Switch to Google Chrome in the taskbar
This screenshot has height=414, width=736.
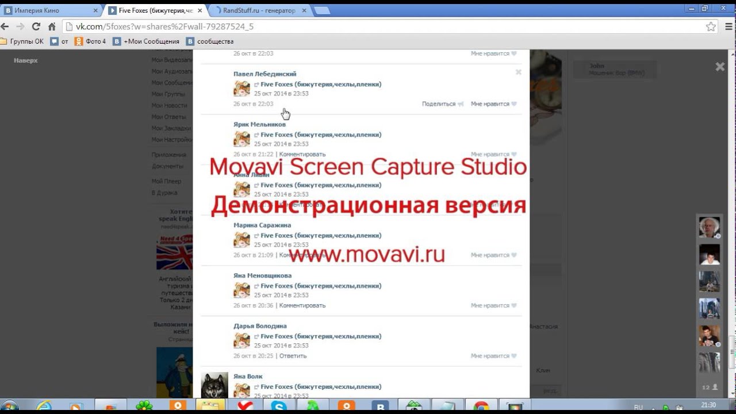click(x=481, y=407)
